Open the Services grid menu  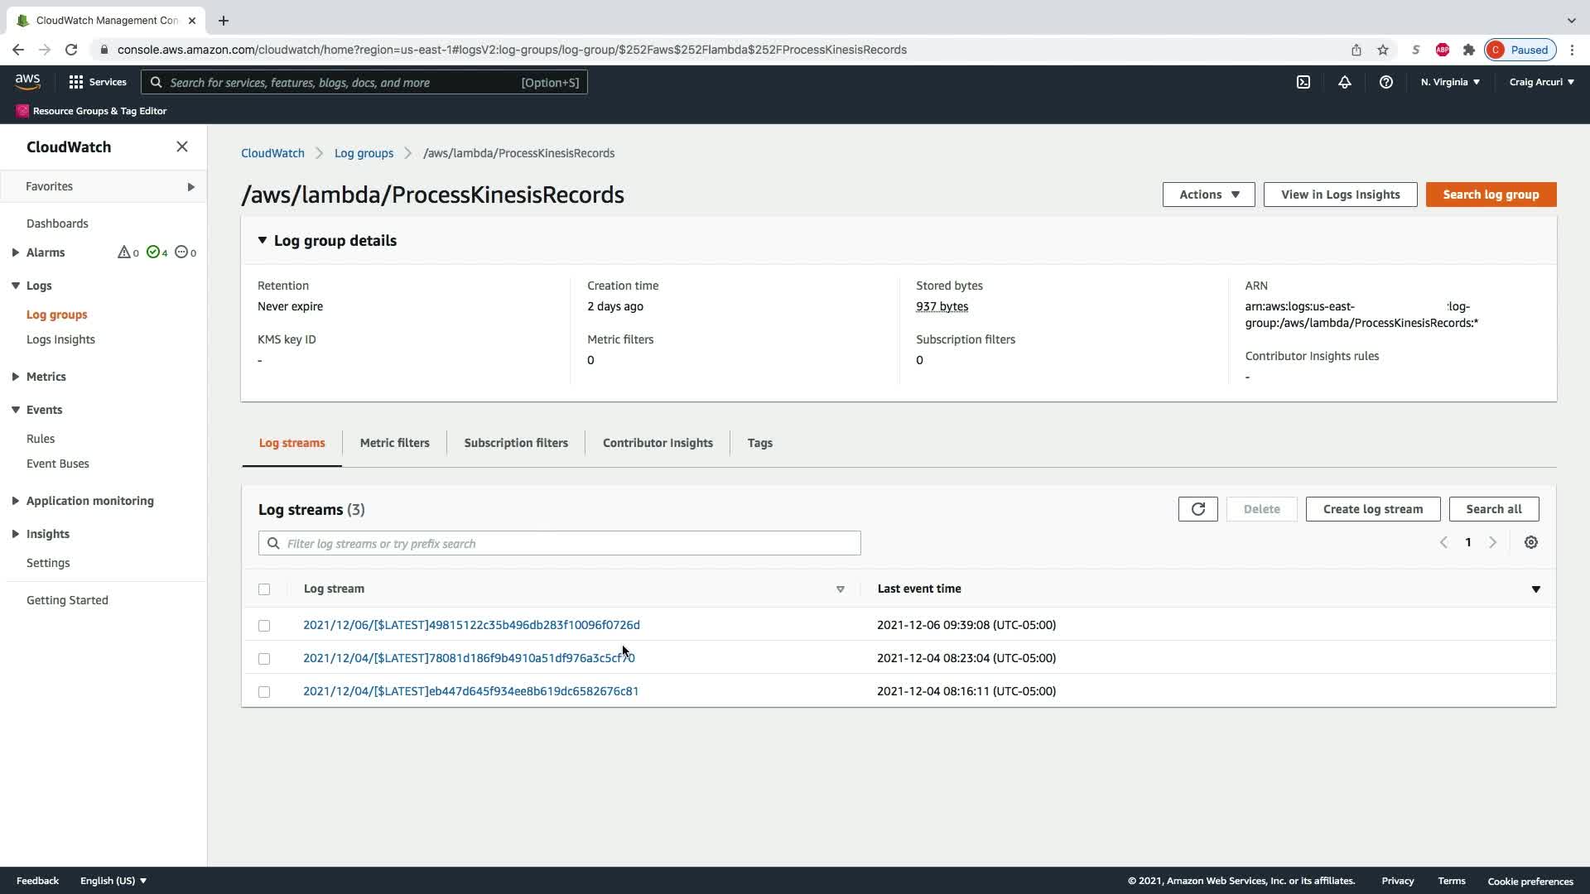(x=98, y=82)
